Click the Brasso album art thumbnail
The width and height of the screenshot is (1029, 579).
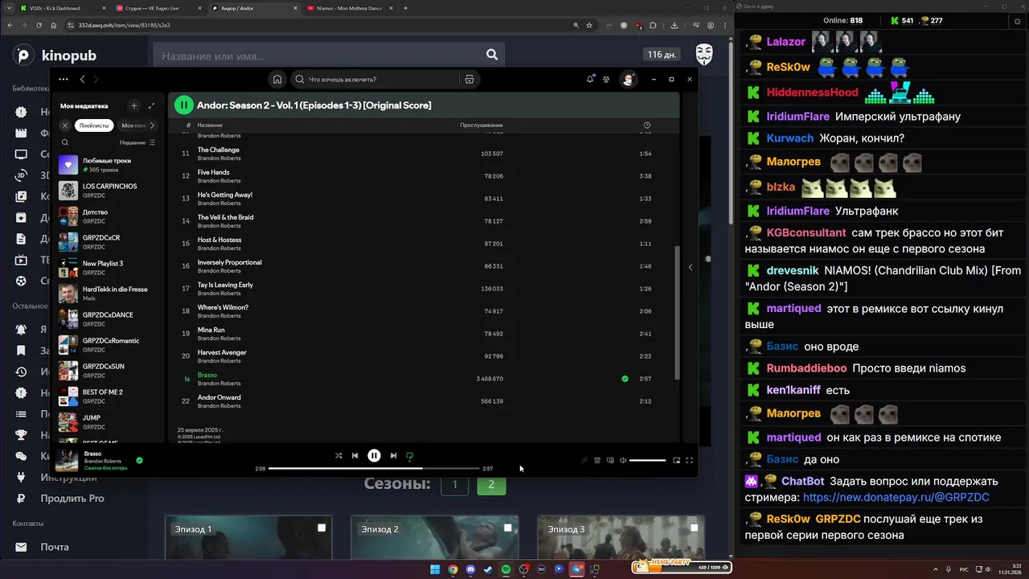coord(67,461)
